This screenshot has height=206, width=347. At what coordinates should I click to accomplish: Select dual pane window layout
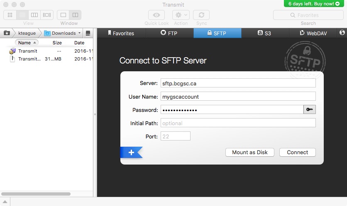[x=75, y=15]
